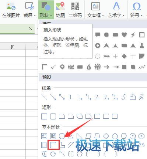Select the hexagon basic shape
This screenshot has width=147, height=159.
pyautogui.click(x=124, y=136)
